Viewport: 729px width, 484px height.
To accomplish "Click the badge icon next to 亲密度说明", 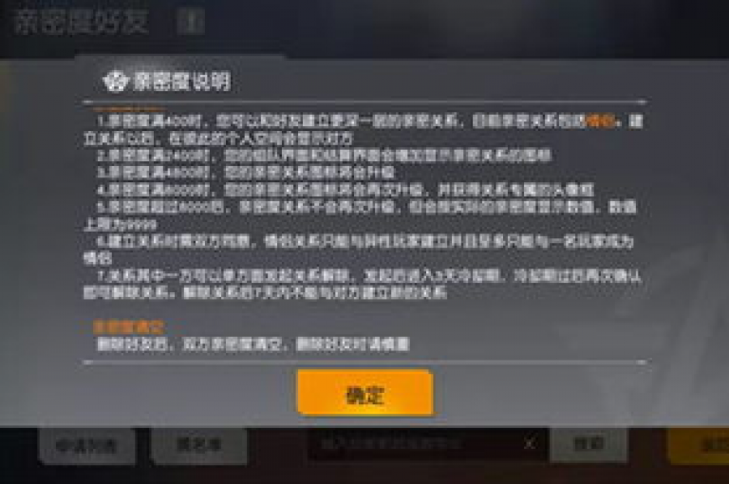I will [x=115, y=82].
